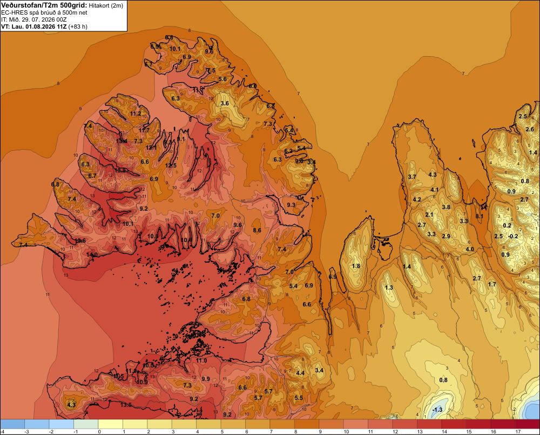Image resolution: width=540 pixels, height=435 pixels.
Task: Click the 13.6 temperature value
Action: pos(80,240)
